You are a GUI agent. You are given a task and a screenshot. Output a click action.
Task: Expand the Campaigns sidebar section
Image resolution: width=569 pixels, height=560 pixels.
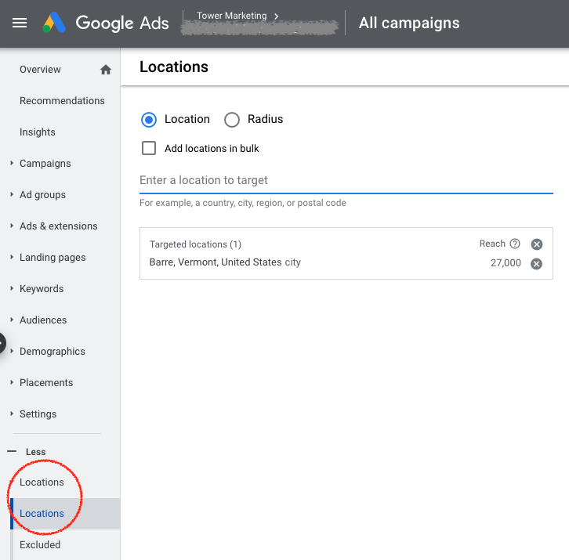12,164
